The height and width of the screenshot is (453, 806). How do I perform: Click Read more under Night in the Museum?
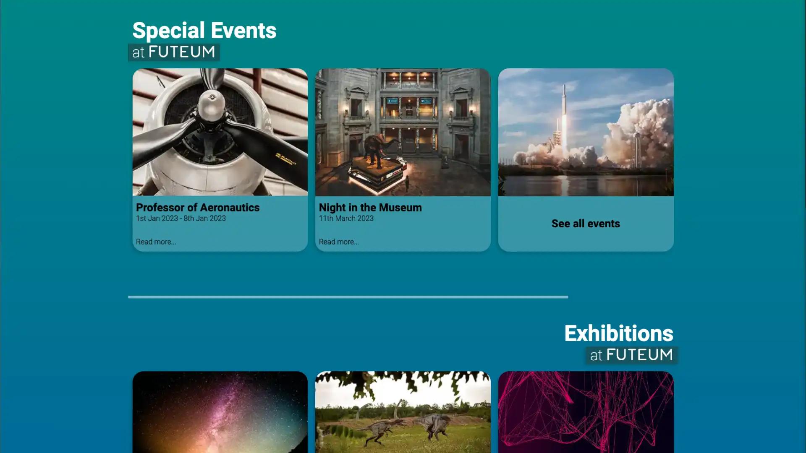[x=339, y=242]
